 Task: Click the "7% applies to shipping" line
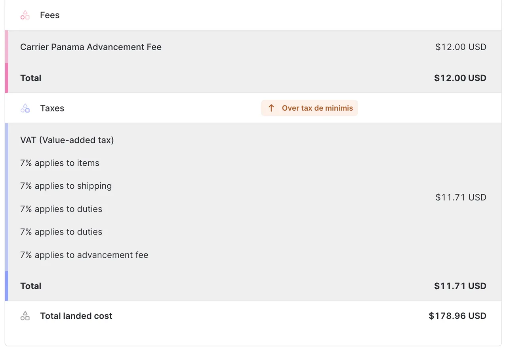[x=66, y=186]
